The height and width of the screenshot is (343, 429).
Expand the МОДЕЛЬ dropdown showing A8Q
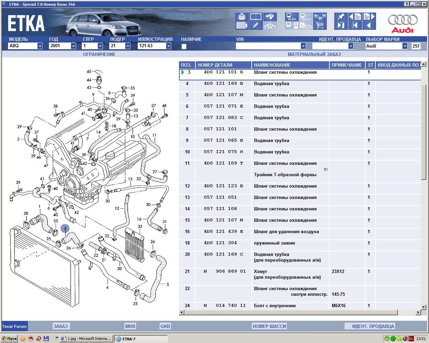point(40,46)
